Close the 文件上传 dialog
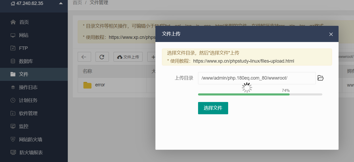This screenshot has height=162, width=354. (331, 34)
